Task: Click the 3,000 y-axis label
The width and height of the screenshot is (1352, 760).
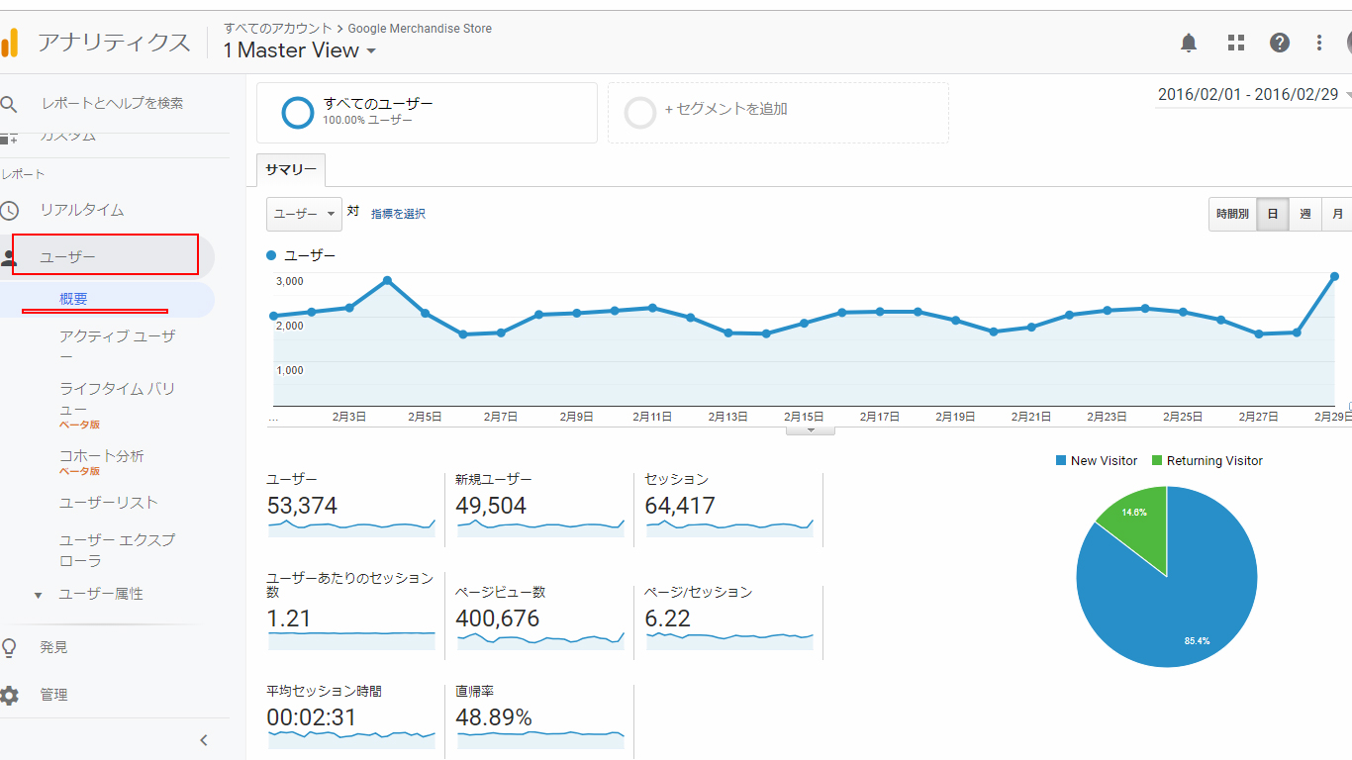Action: (x=290, y=282)
